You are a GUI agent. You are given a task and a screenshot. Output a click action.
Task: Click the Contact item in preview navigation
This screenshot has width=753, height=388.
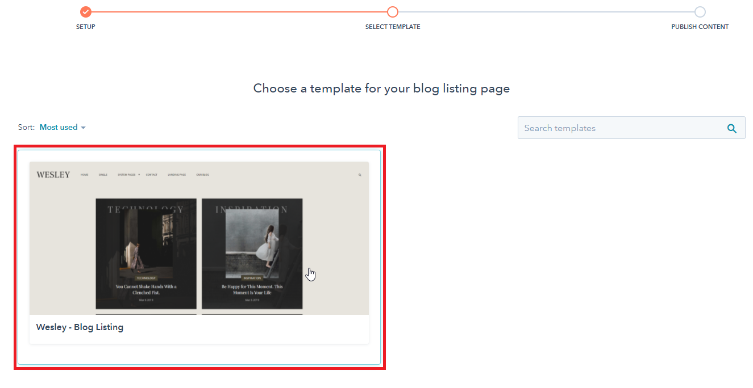(x=151, y=175)
